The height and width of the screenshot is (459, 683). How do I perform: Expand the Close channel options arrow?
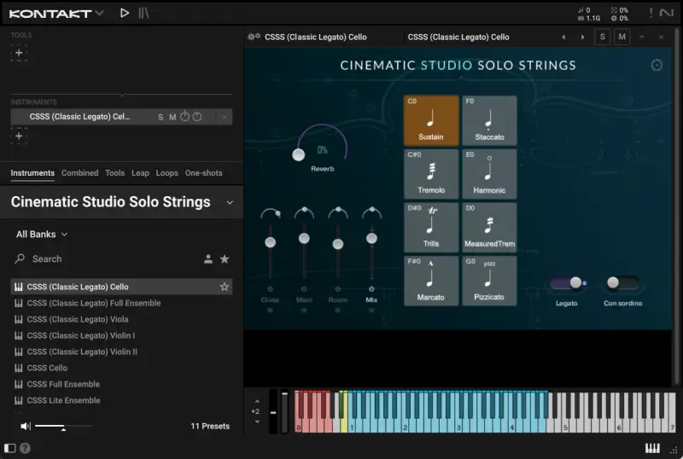click(270, 310)
